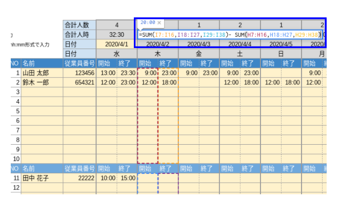Screen dimensions: 341x204
Task: Select 田中 花子's start time 10:00
Action: click(107, 178)
